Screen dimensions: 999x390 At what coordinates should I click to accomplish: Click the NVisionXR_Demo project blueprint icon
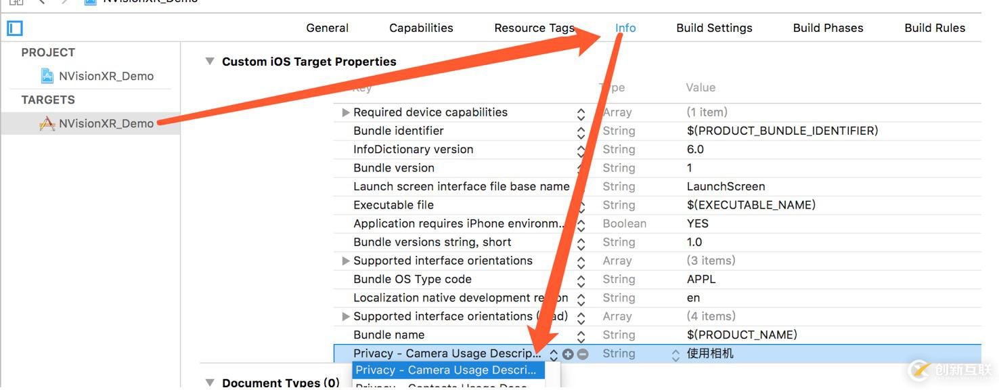click(47, 76)
